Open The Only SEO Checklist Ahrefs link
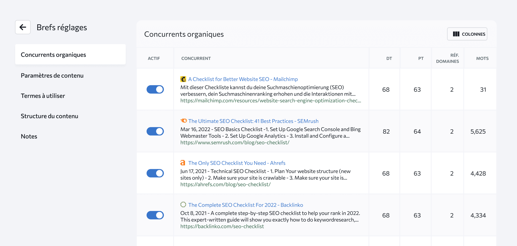 (x=237, y=163)
